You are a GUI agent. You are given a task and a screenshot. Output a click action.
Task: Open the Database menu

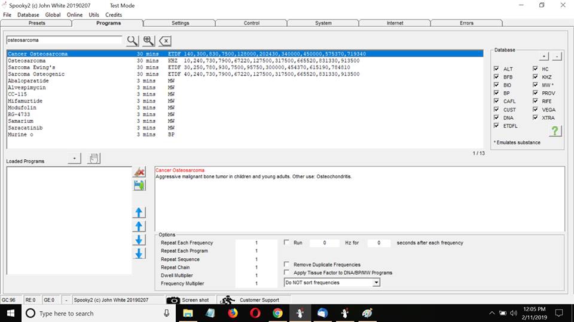[x=28, y=15]
